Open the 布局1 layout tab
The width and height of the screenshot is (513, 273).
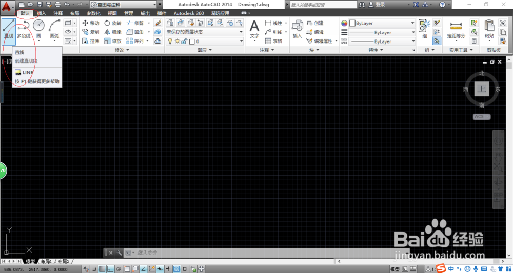pos(47,262)
